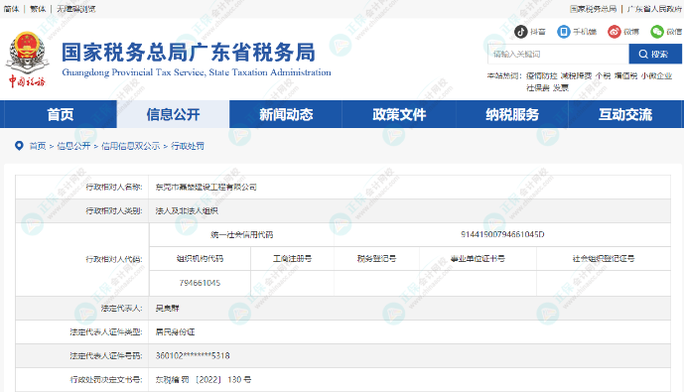The height and width of the screenshot is (392, 684).
Task: Select 信息公开 navigation tab
Action: pyautogui.click(x=173, y=114)
